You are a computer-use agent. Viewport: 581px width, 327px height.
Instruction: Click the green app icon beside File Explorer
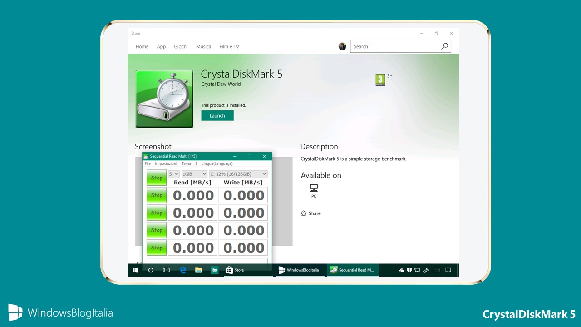[x=214, y=270]
